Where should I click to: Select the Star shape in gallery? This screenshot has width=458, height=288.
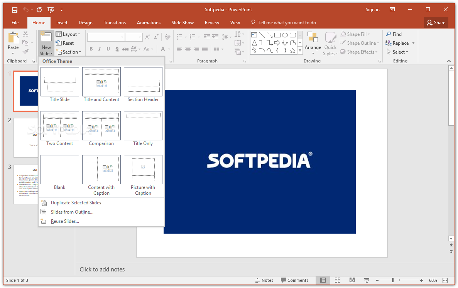[x=292, y=51]
